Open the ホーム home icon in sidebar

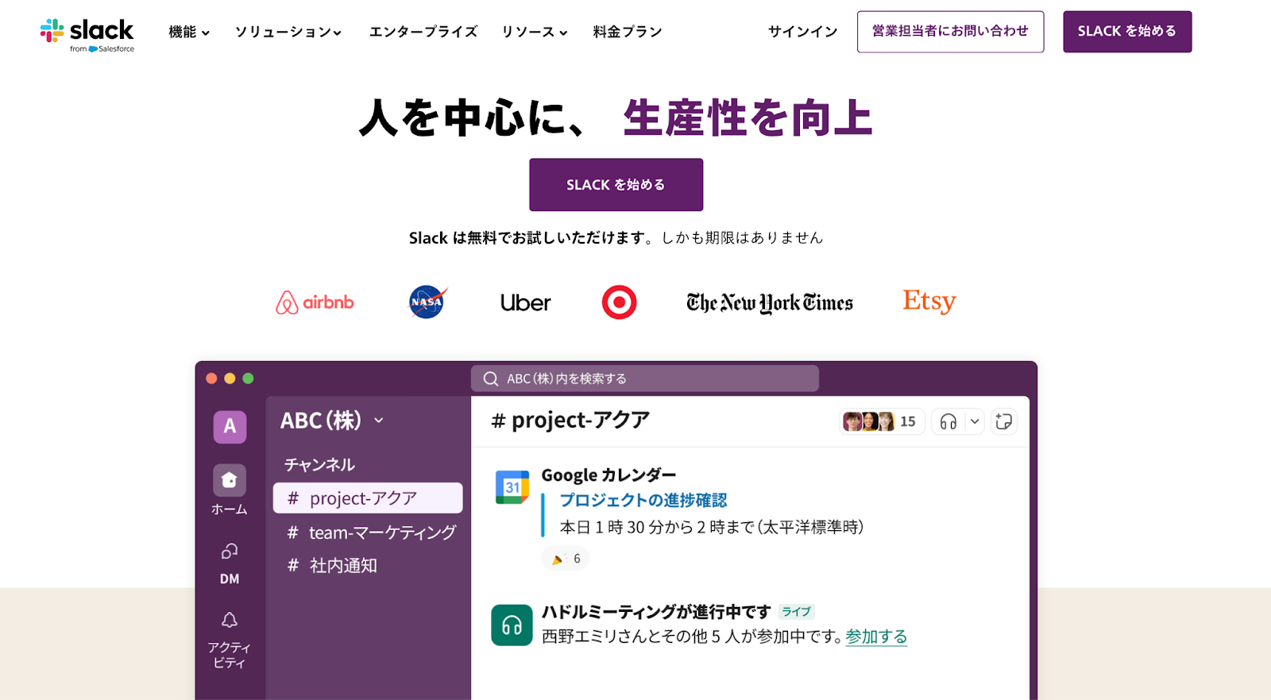[229, 480]
